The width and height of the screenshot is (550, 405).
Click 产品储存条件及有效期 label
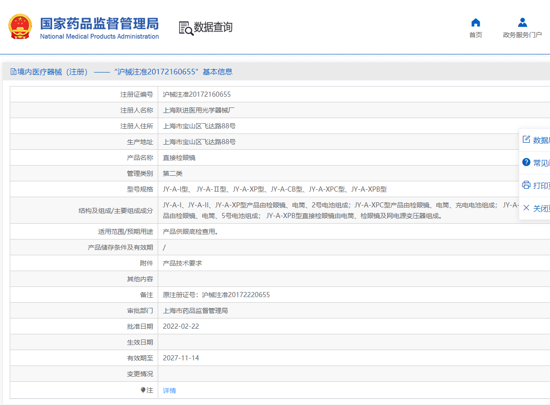point(121,247)
